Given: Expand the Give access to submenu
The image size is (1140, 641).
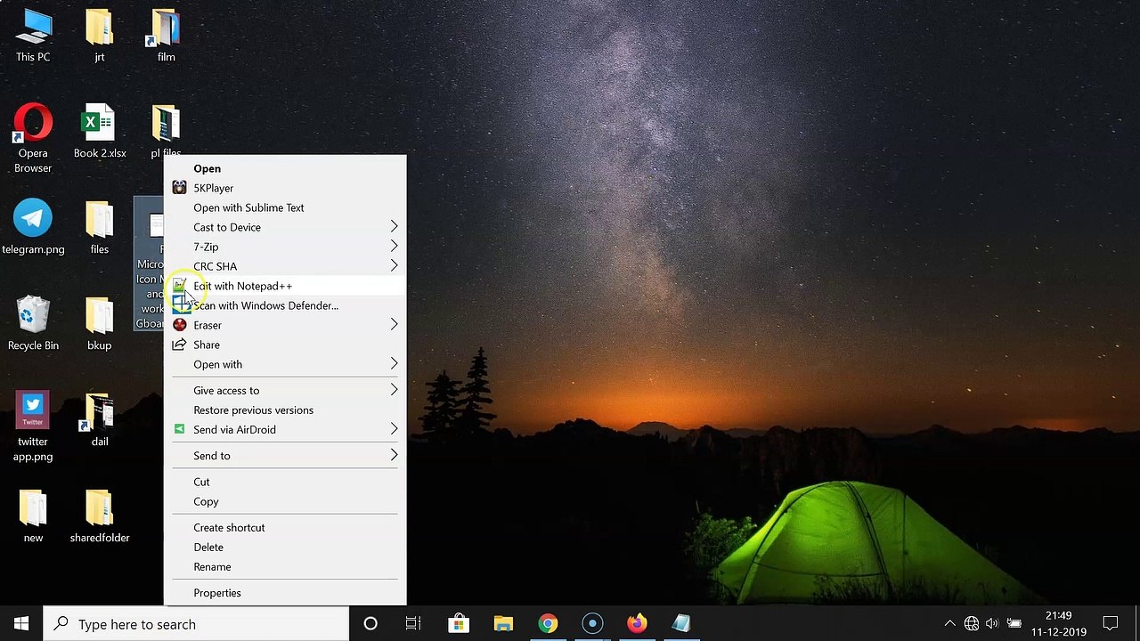Looking at the screenshot, I should coord(285,390).
